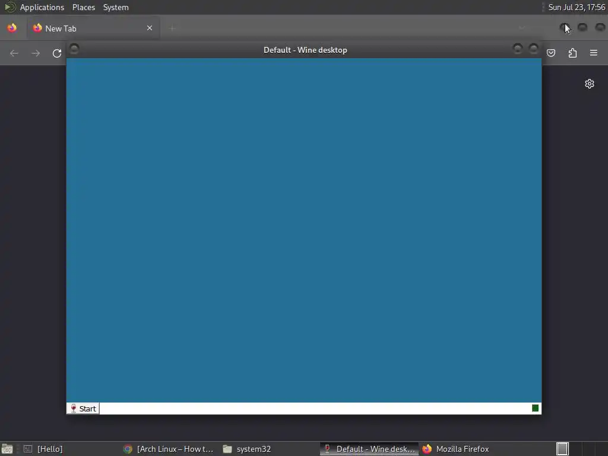Open the Places menu
Viewport: 608px width, 456px height.
(83, 7)
